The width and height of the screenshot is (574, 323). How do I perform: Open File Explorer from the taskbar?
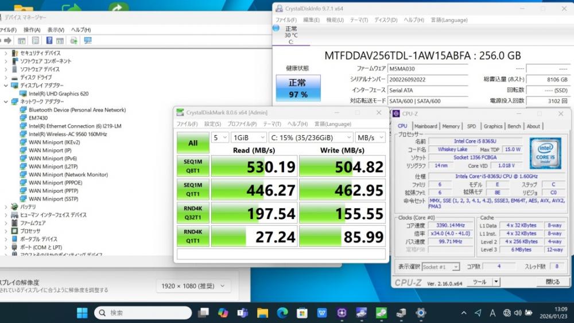pos(262,313)
